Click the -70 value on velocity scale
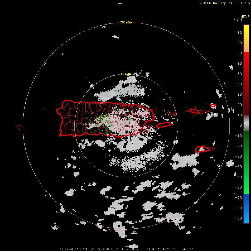Image resolution: width=251 pixels, height=251 pixels. (238, 198)
